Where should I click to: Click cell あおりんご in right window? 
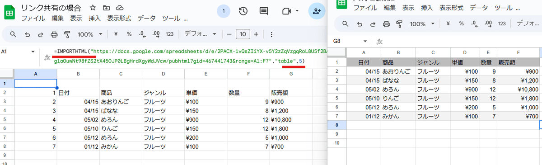[x=398, y=71]
